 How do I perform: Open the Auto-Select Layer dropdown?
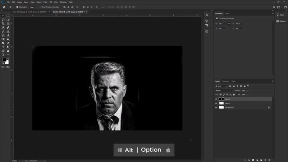click(33, 7)
